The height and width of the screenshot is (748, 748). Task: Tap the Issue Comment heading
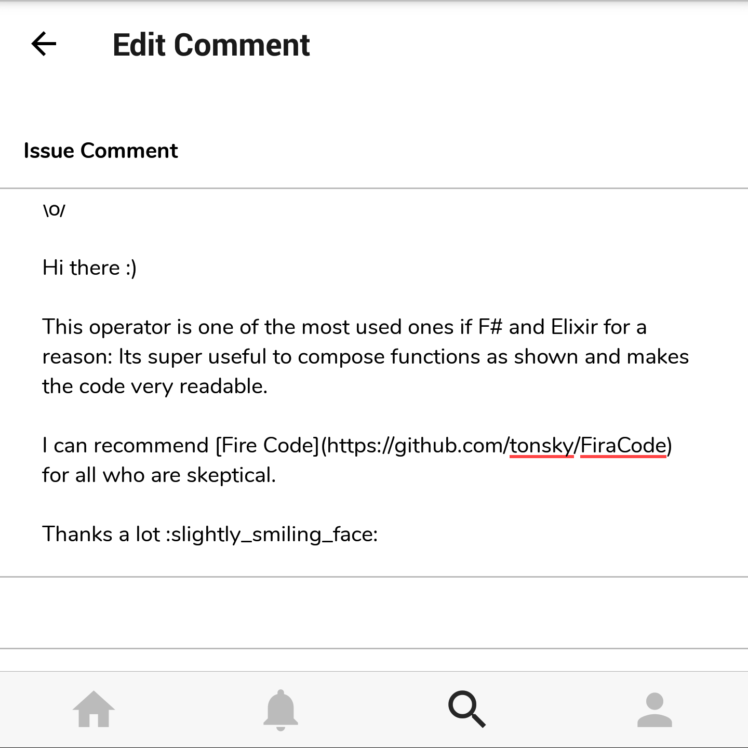(101, 151)
